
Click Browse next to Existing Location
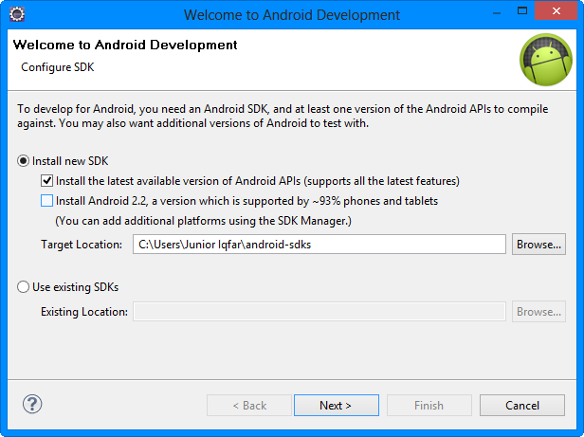pyautogui.click(x=538, y=312)
